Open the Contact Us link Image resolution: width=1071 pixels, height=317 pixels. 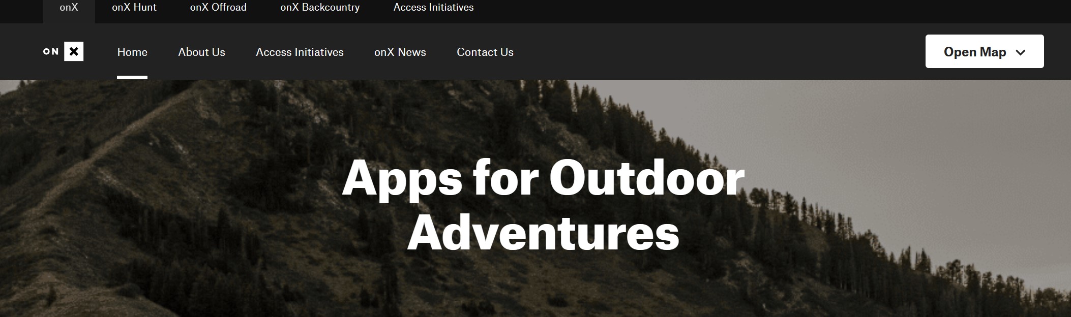tap(485, 52)
